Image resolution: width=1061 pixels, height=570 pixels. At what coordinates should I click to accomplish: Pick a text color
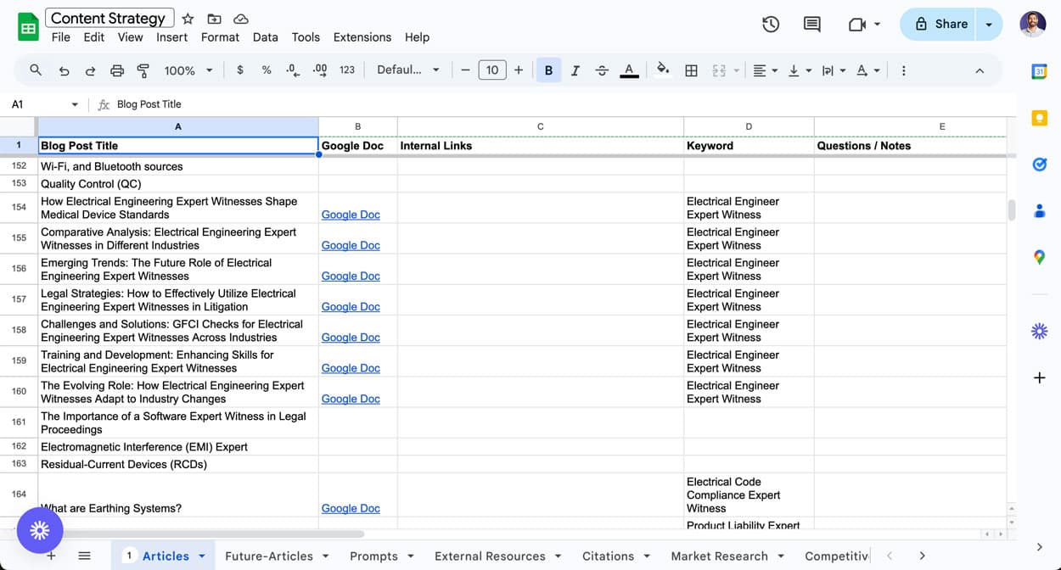click(629, 70)
